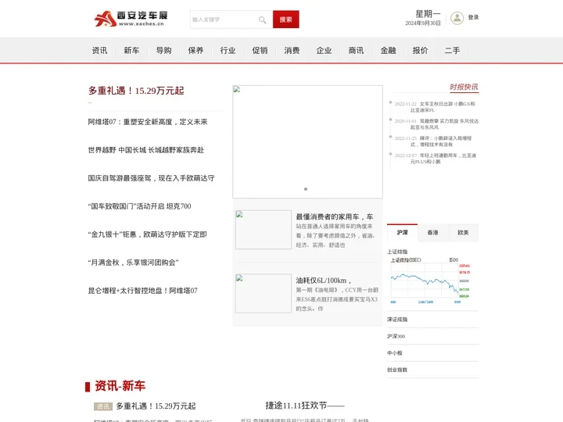
Task: Expand the 沪深300 index row
Action: click(432, 336)
